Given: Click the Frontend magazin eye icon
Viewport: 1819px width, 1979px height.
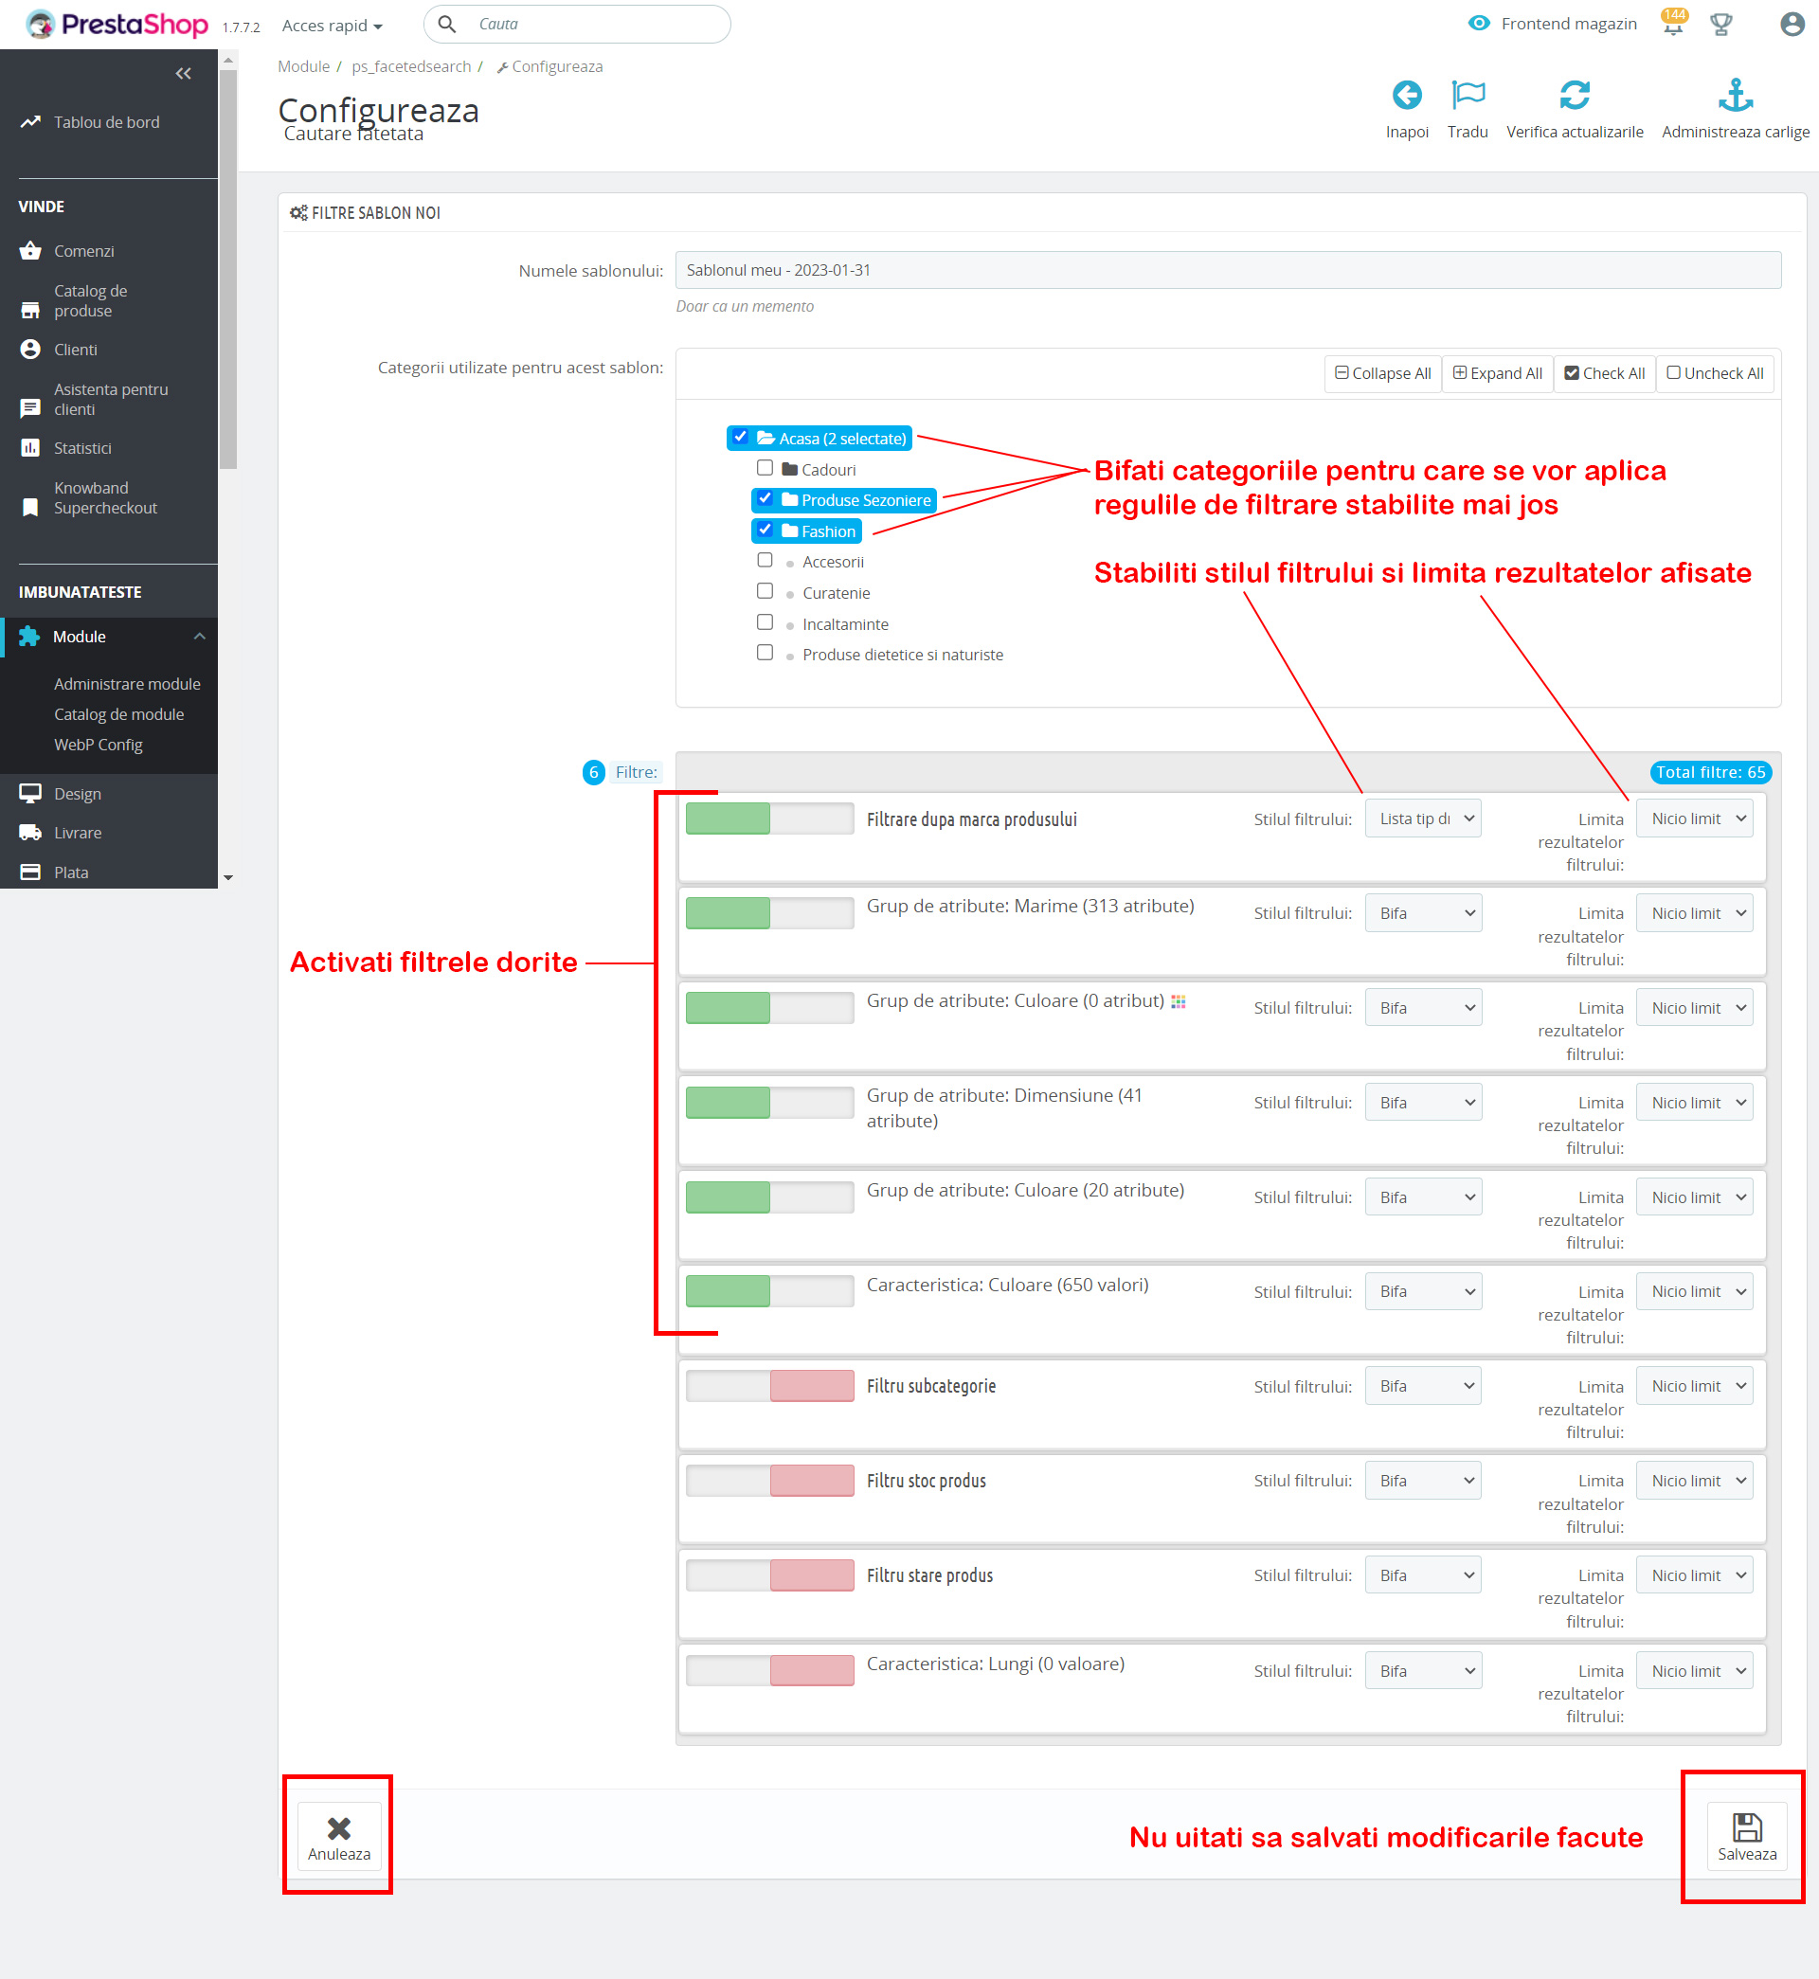Looking at the screenshot, I should click(1479, 24).
